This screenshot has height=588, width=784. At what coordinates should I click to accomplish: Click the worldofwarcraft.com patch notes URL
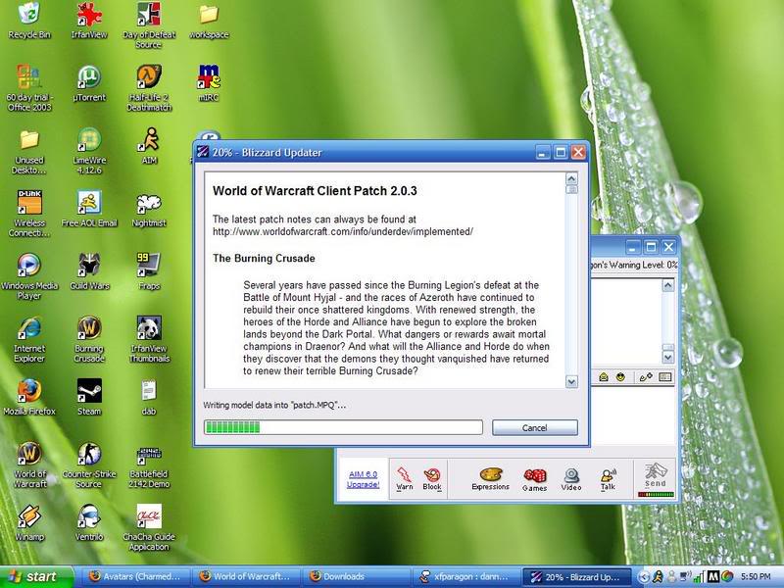(342, 231)
